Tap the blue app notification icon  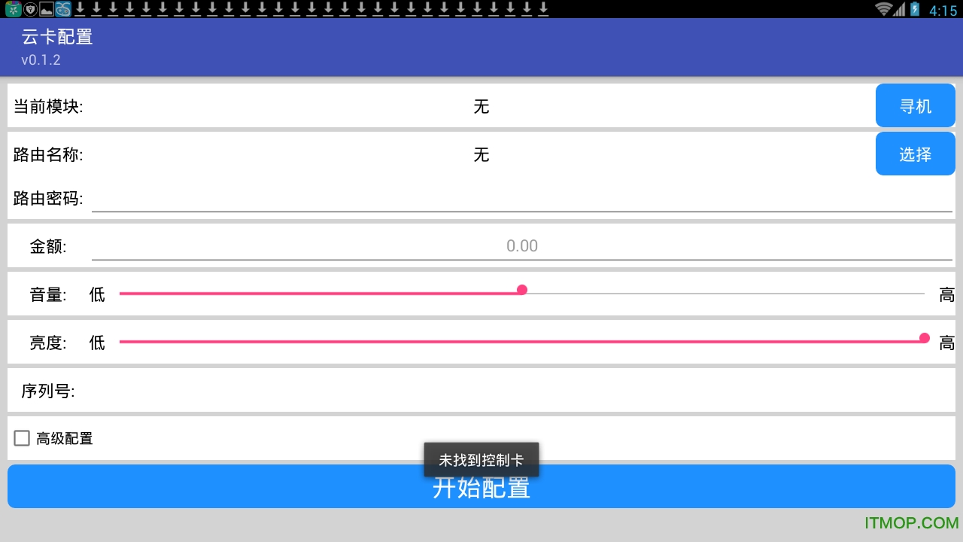click(63, 8)
